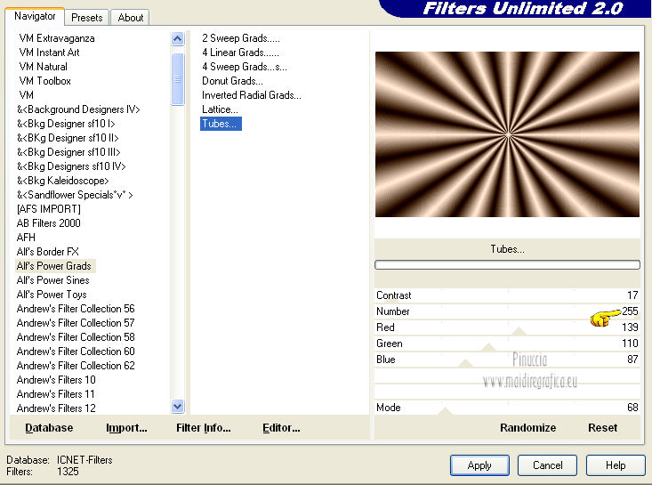The height and width of the screenshot is (485, 652).
Task: Cancel the filter dialog
Action: point(547,465)
